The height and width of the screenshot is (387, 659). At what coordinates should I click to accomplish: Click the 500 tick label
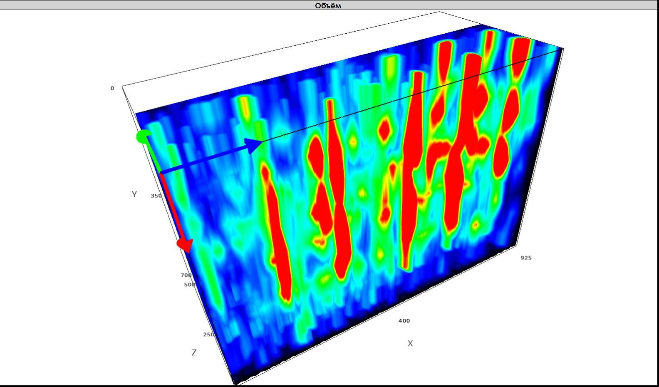[x=189, y=285]
